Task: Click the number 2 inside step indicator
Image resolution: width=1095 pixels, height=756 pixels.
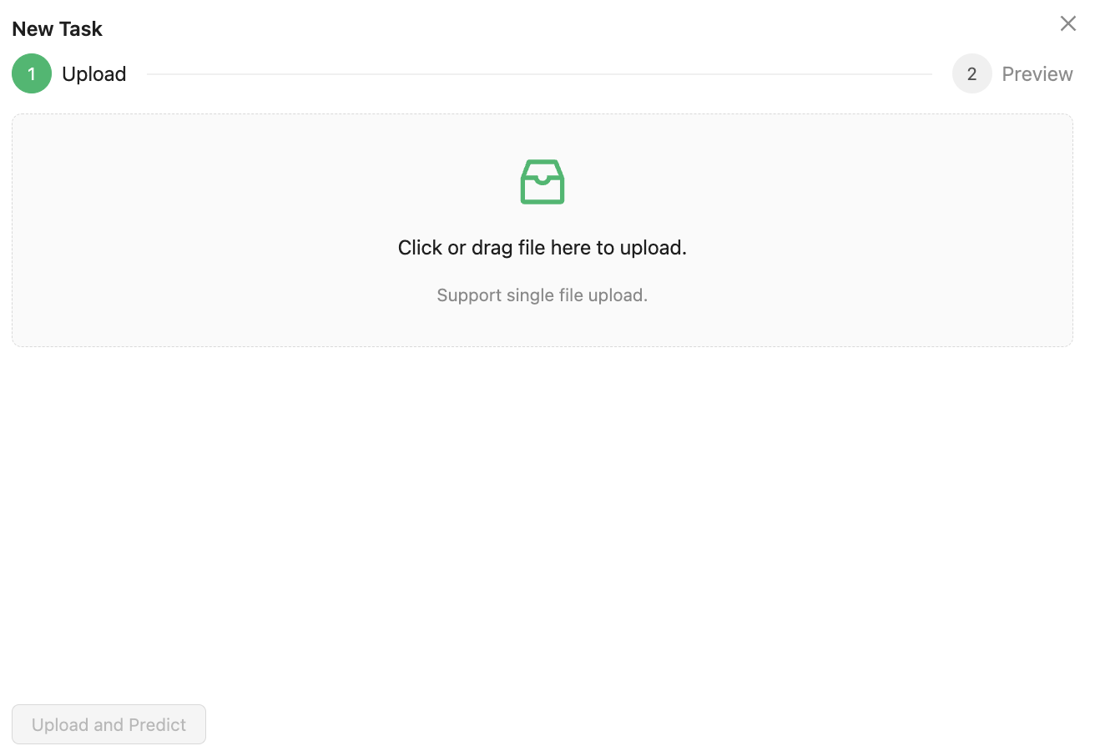Action: click(972, 73)
